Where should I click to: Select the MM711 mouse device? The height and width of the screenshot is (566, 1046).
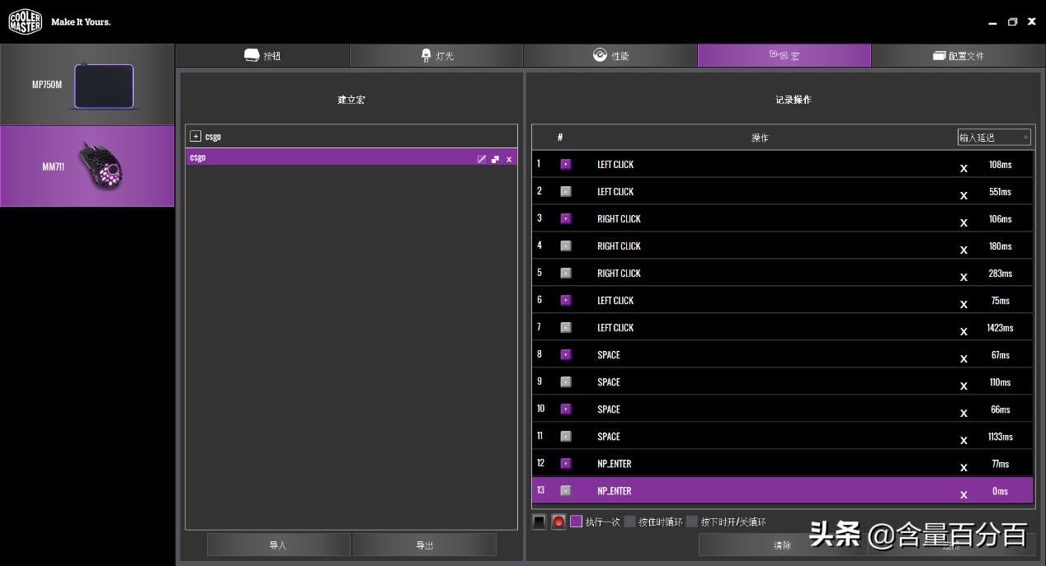tap(87, 166)
